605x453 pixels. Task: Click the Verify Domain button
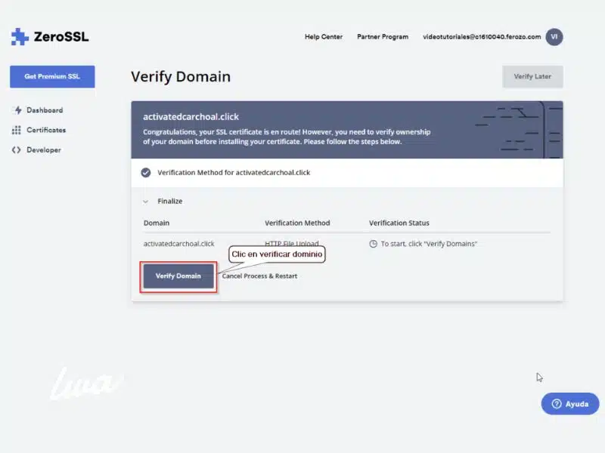[x=178, y=276]
